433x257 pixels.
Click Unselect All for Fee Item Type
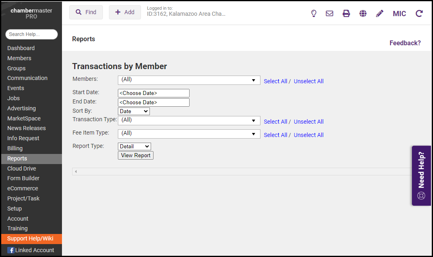coord(308,135)
